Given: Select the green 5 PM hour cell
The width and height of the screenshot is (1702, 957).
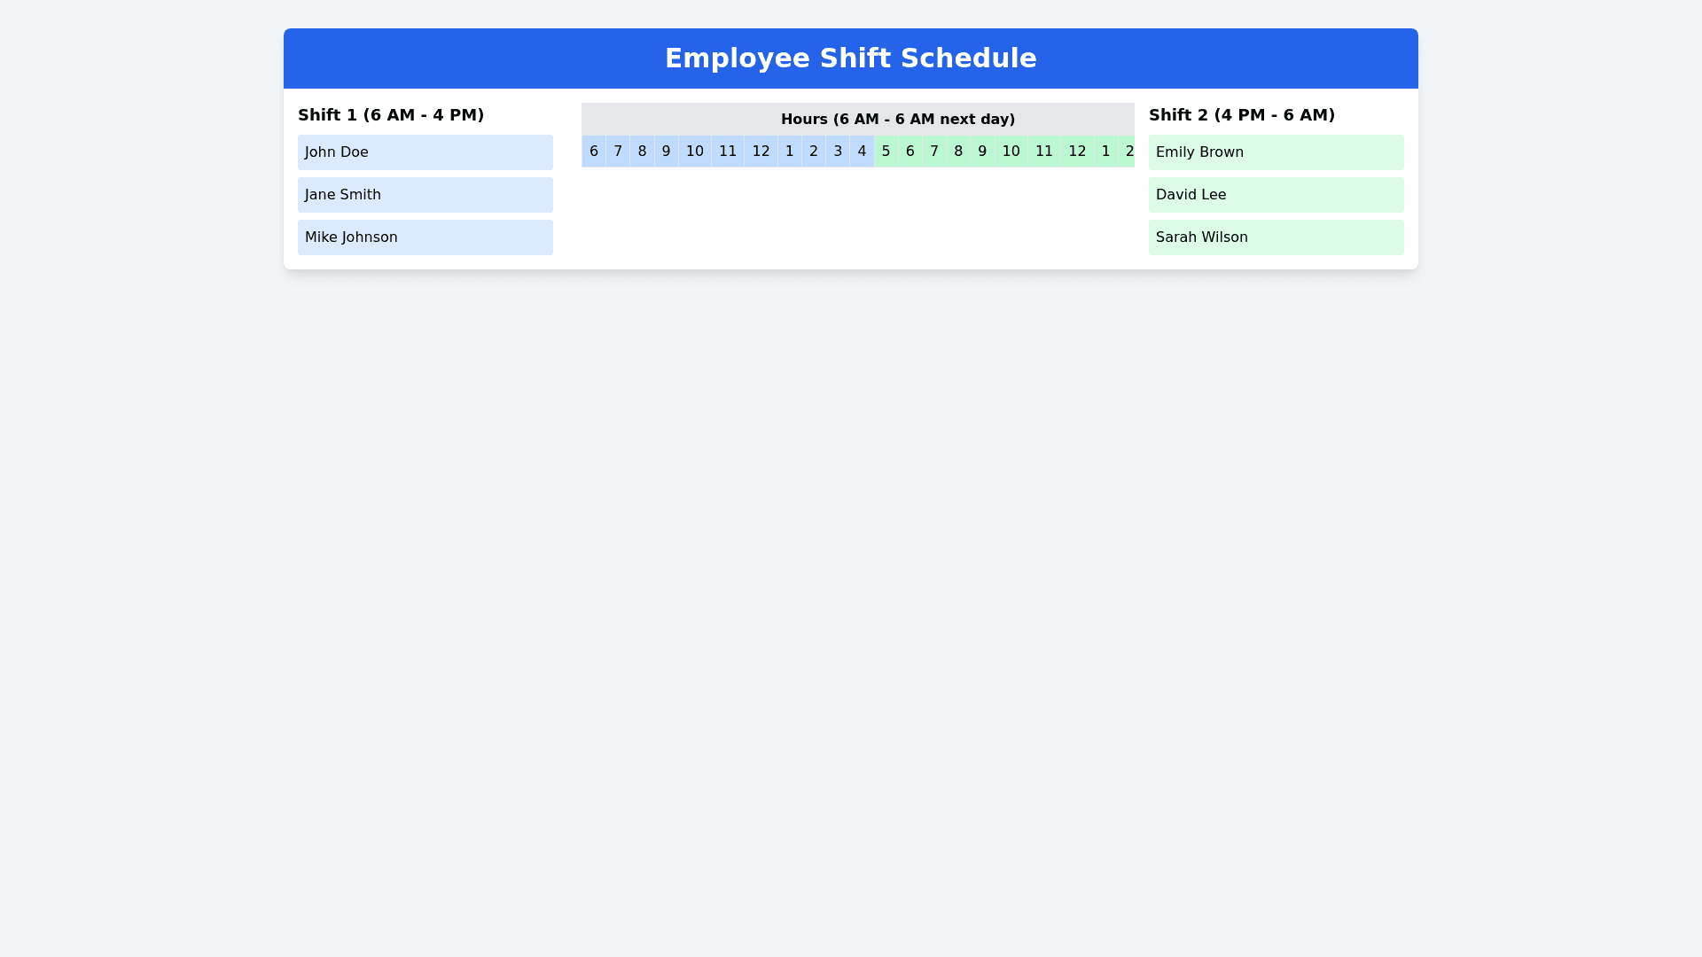Looking at the screenshot, I should (886, 152).
